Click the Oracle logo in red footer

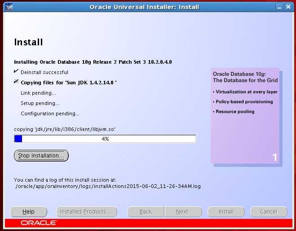pyautogui.click(x=39, y=223)
